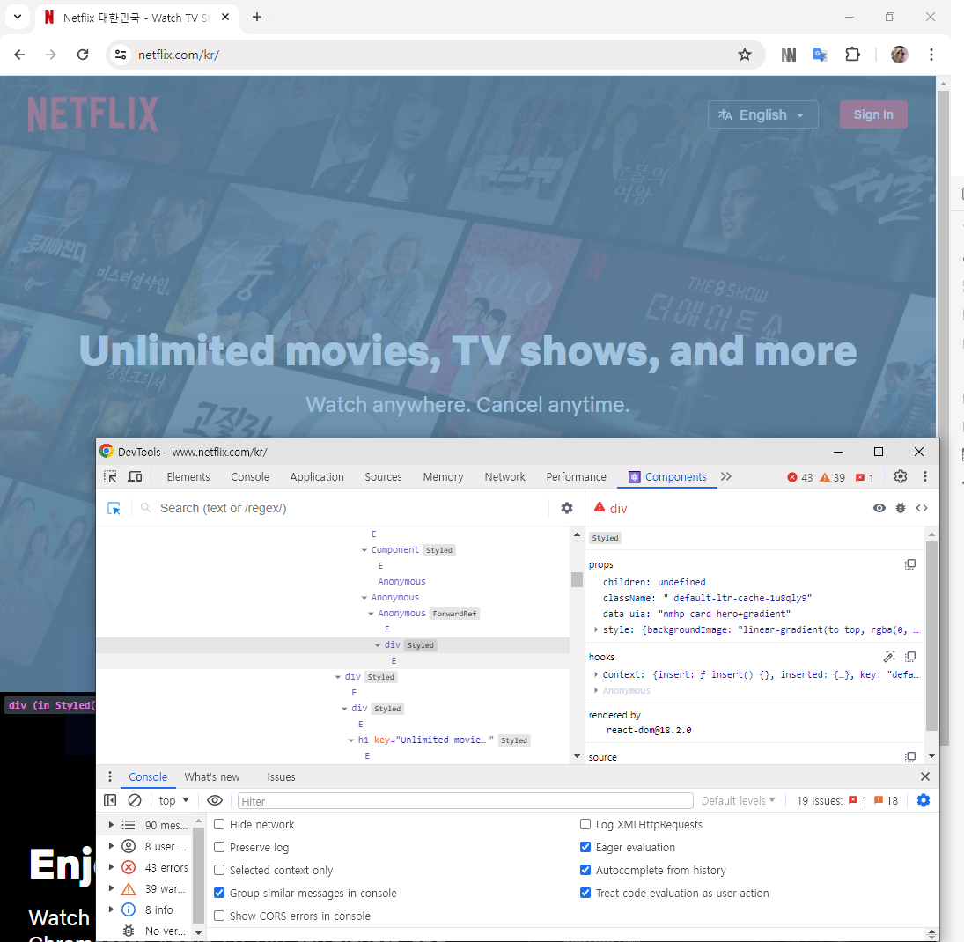Screen dimensions: 964x942
Task: Close the DevTools bottom drawer
Action: (x=925, y=776)
